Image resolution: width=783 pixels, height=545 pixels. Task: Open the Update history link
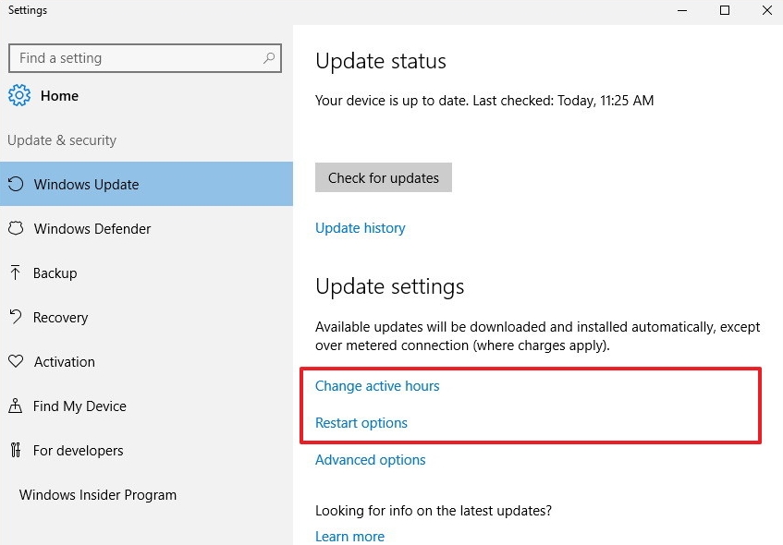[x=360, y=227]
